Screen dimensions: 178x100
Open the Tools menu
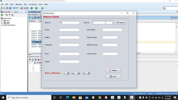pyautogui.click(x=40, y=4)
